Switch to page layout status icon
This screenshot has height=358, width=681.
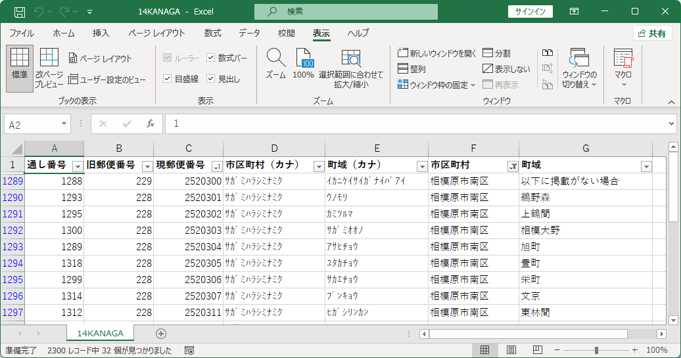tap(511, 349)
